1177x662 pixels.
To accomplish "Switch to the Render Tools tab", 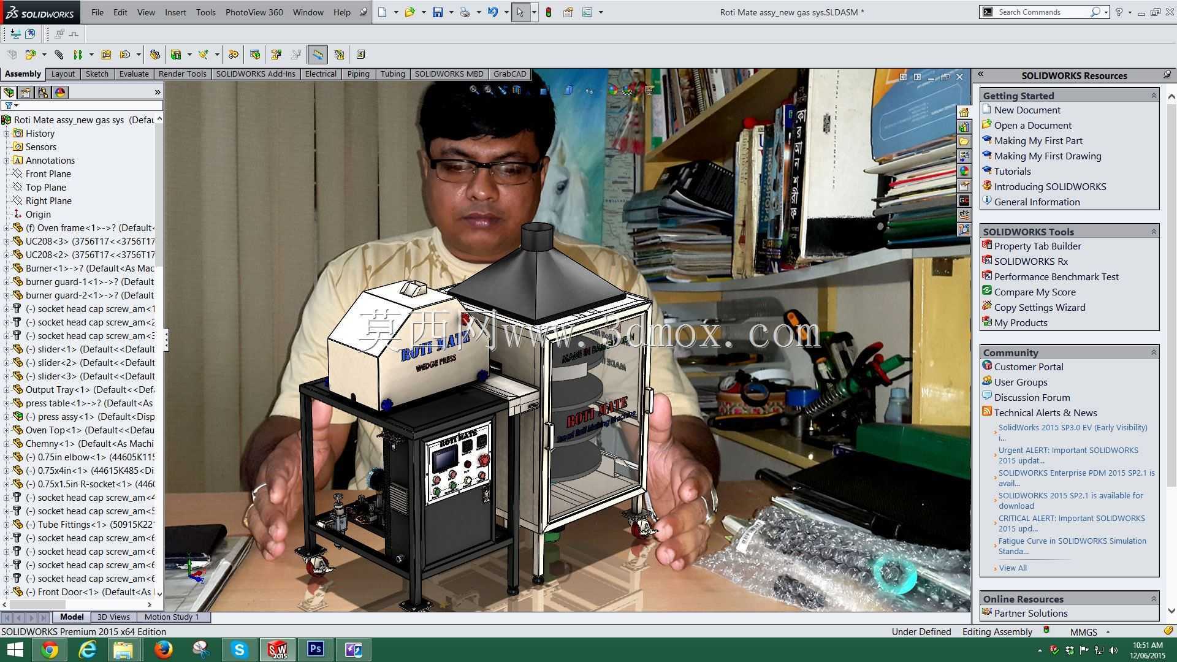I will click(x=182, y=74).
